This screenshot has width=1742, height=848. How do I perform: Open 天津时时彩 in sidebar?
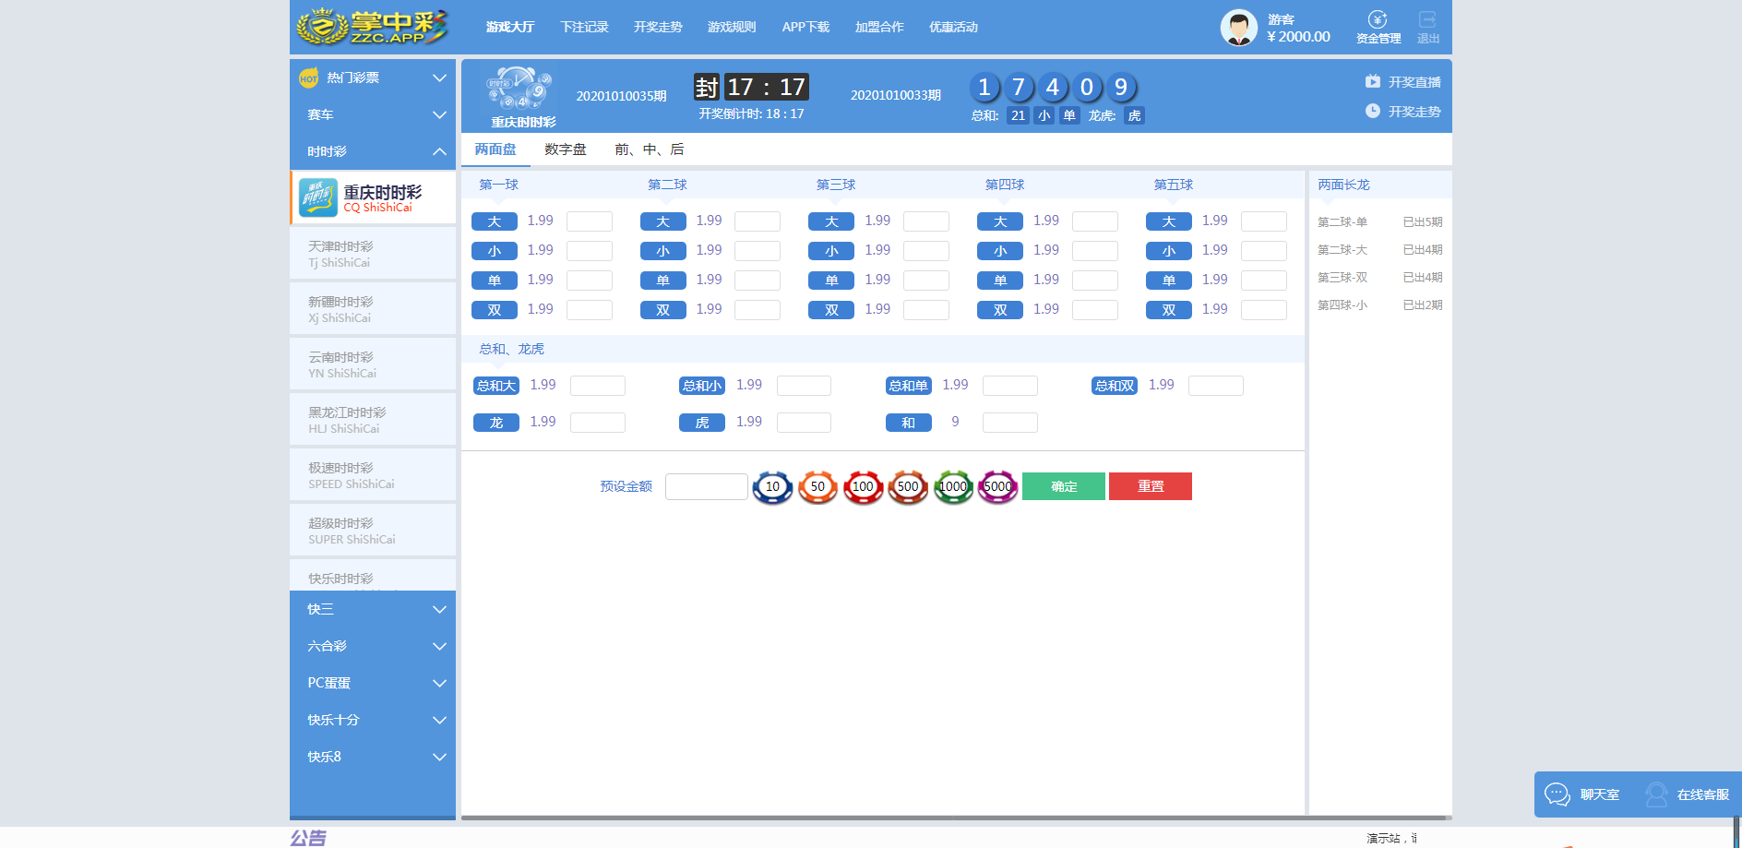click(373, 254)
